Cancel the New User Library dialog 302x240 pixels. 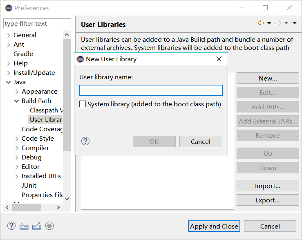click(x=201, y=141)
